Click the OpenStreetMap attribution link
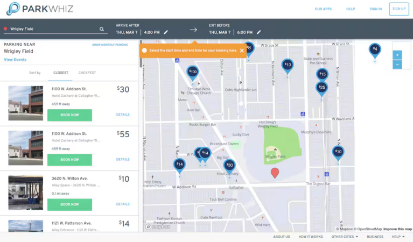Viewport: 413px width, 242px height. pos(368,229)
